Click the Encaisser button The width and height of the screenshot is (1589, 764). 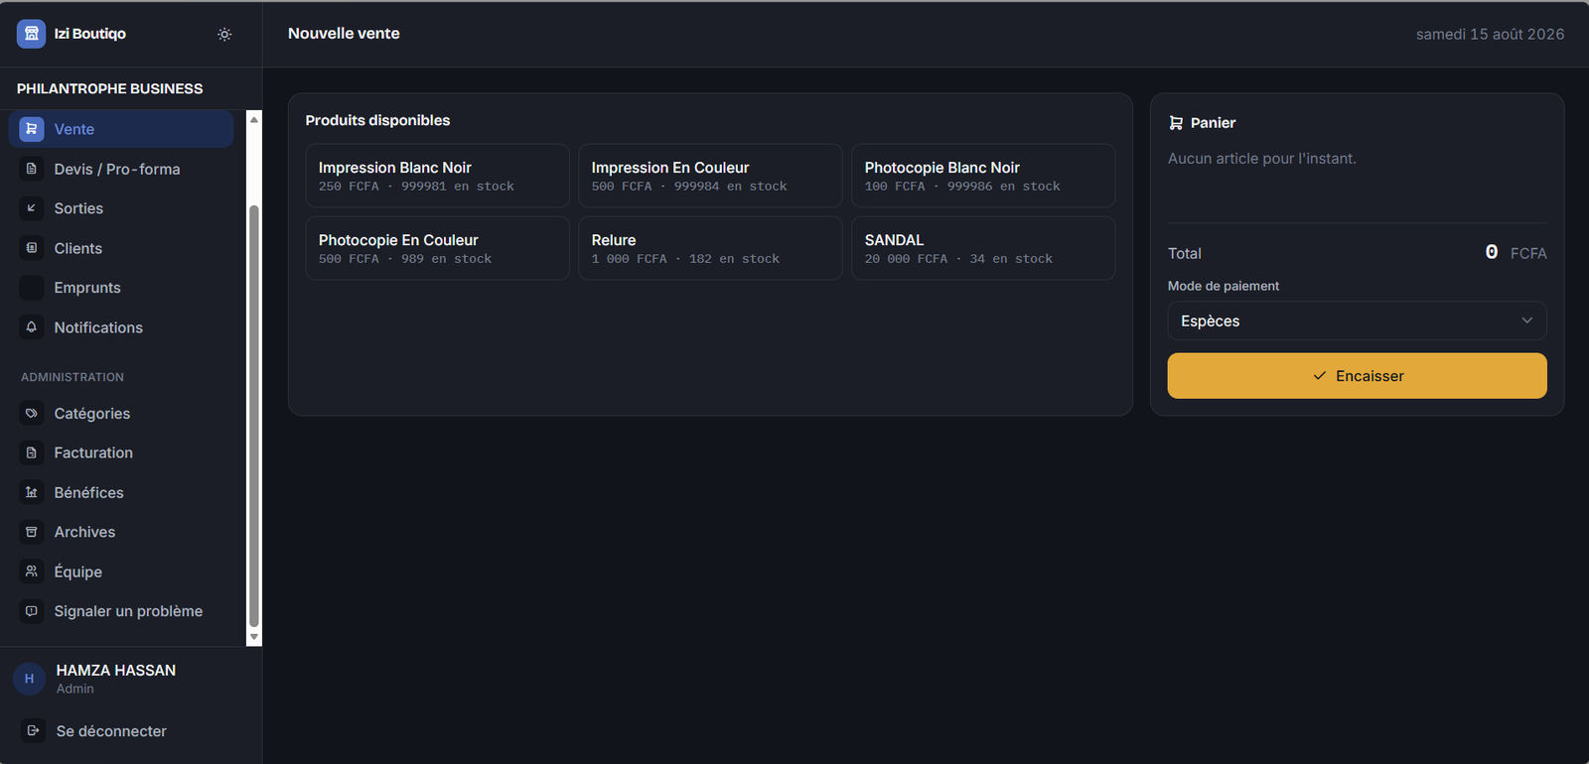pos(1357,376)
